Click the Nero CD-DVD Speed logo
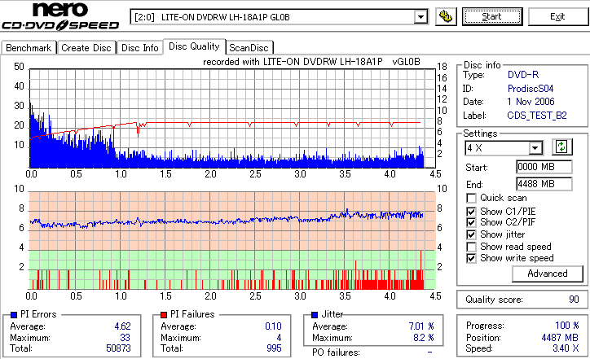The width and height of the screenshot is (590, 359). 60,15
